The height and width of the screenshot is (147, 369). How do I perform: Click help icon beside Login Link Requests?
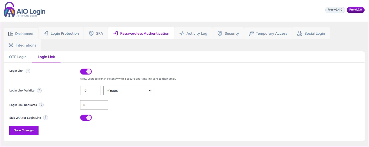coord(41,105)
